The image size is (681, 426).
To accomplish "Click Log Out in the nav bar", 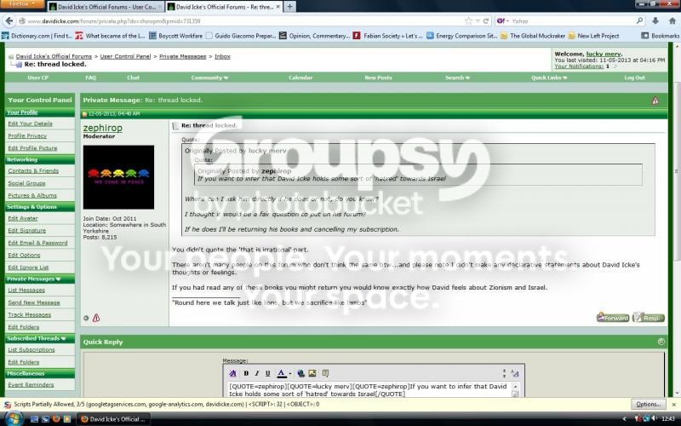I will pos(634,78).
